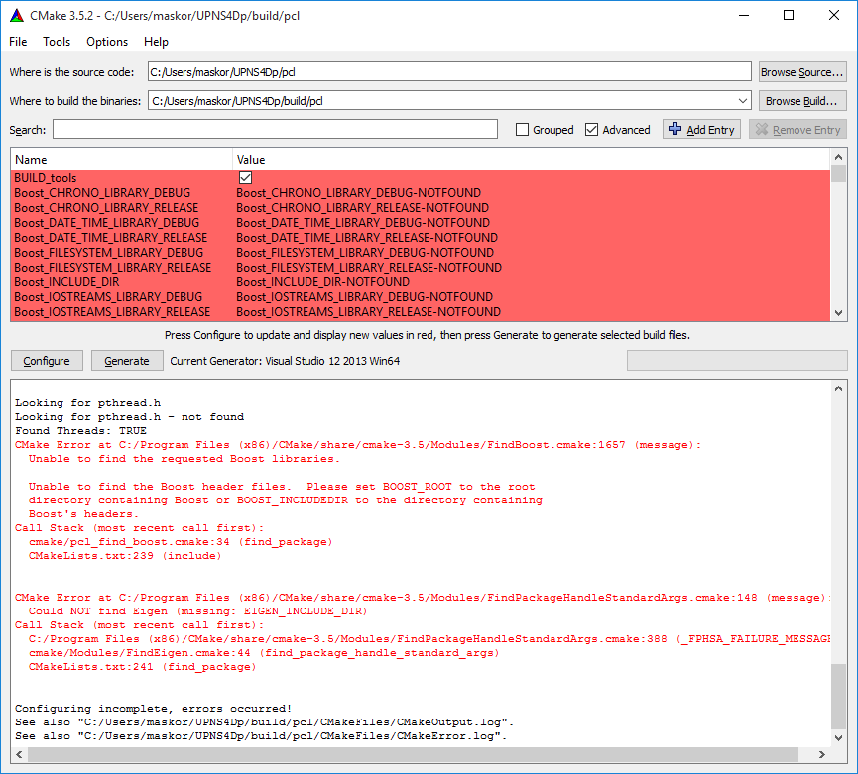Select Boost_IOSTREAMS_LIBRARY_RELEASE entry name
The height and width of the screenshot is (774, 858).
pyautogui.click(x=112, y=312)
